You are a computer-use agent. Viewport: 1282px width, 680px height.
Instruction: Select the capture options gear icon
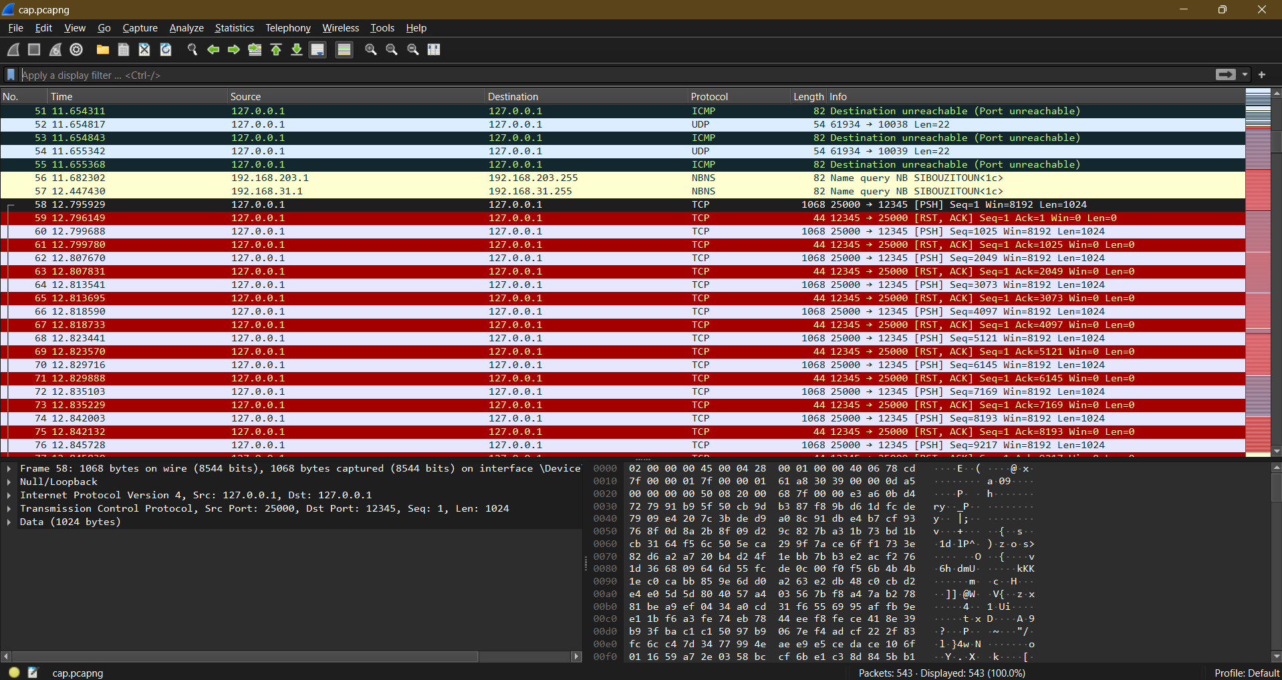76,49
